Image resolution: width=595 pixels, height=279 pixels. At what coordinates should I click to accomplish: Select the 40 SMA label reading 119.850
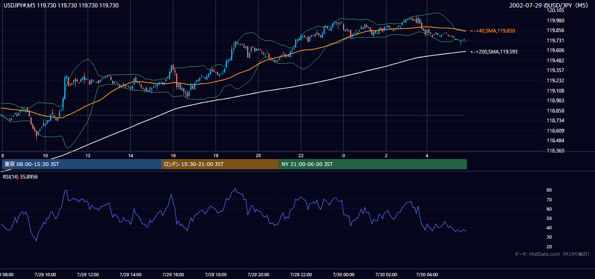[x=493, y=31]
